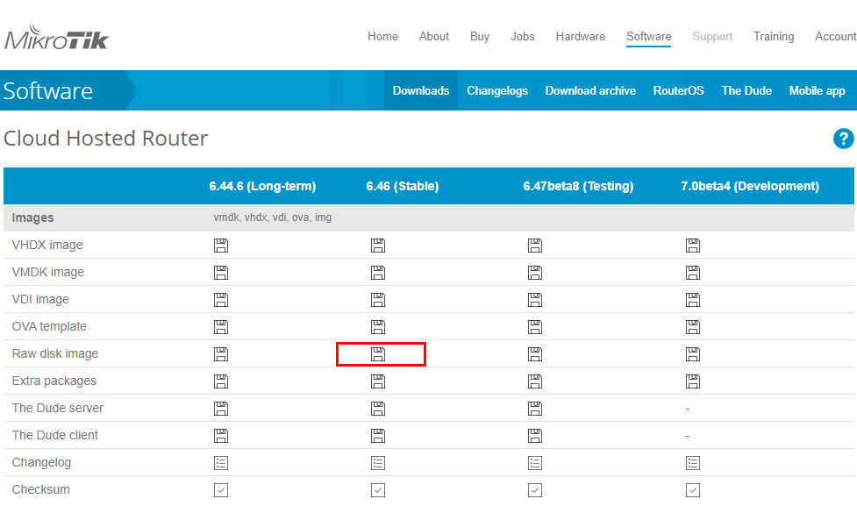Download The Dude client for 6.46 Stable
Image resolution: width=857 pixels, height=513 pixels.
tap(378, 436)
